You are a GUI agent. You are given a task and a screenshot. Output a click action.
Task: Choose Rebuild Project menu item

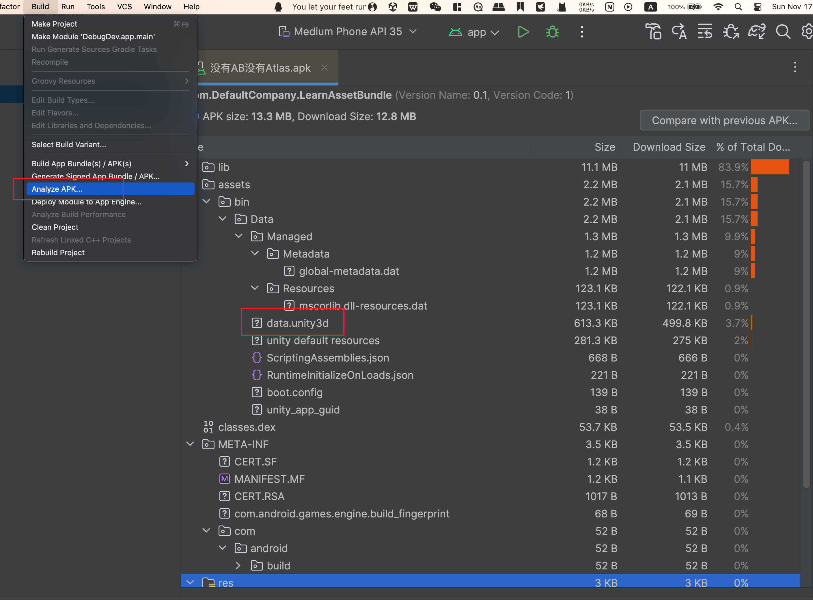[x=110, y=252]
